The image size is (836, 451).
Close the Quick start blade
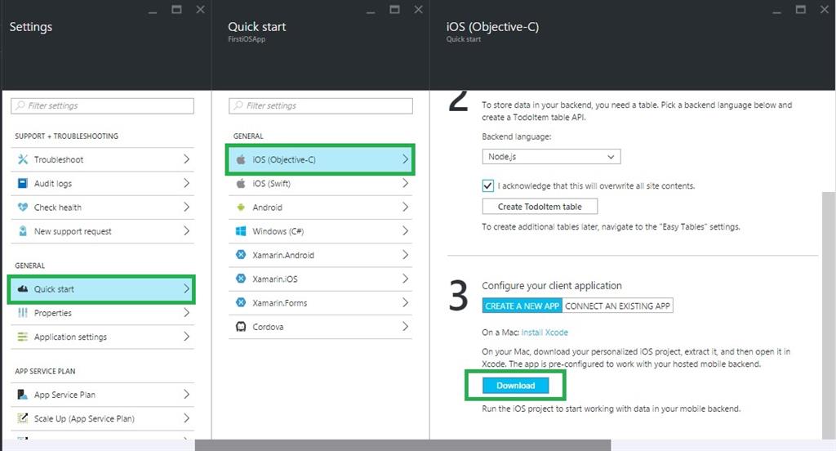click(419, 10)
